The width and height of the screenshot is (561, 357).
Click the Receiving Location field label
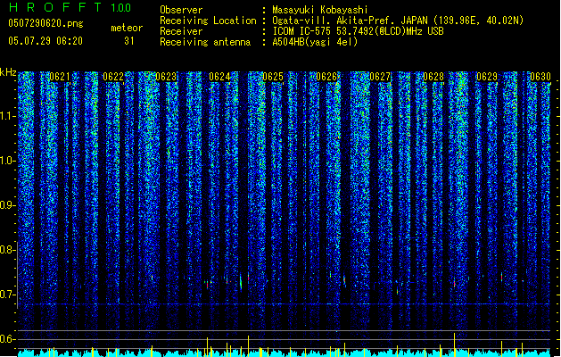(x=208, y=21)
